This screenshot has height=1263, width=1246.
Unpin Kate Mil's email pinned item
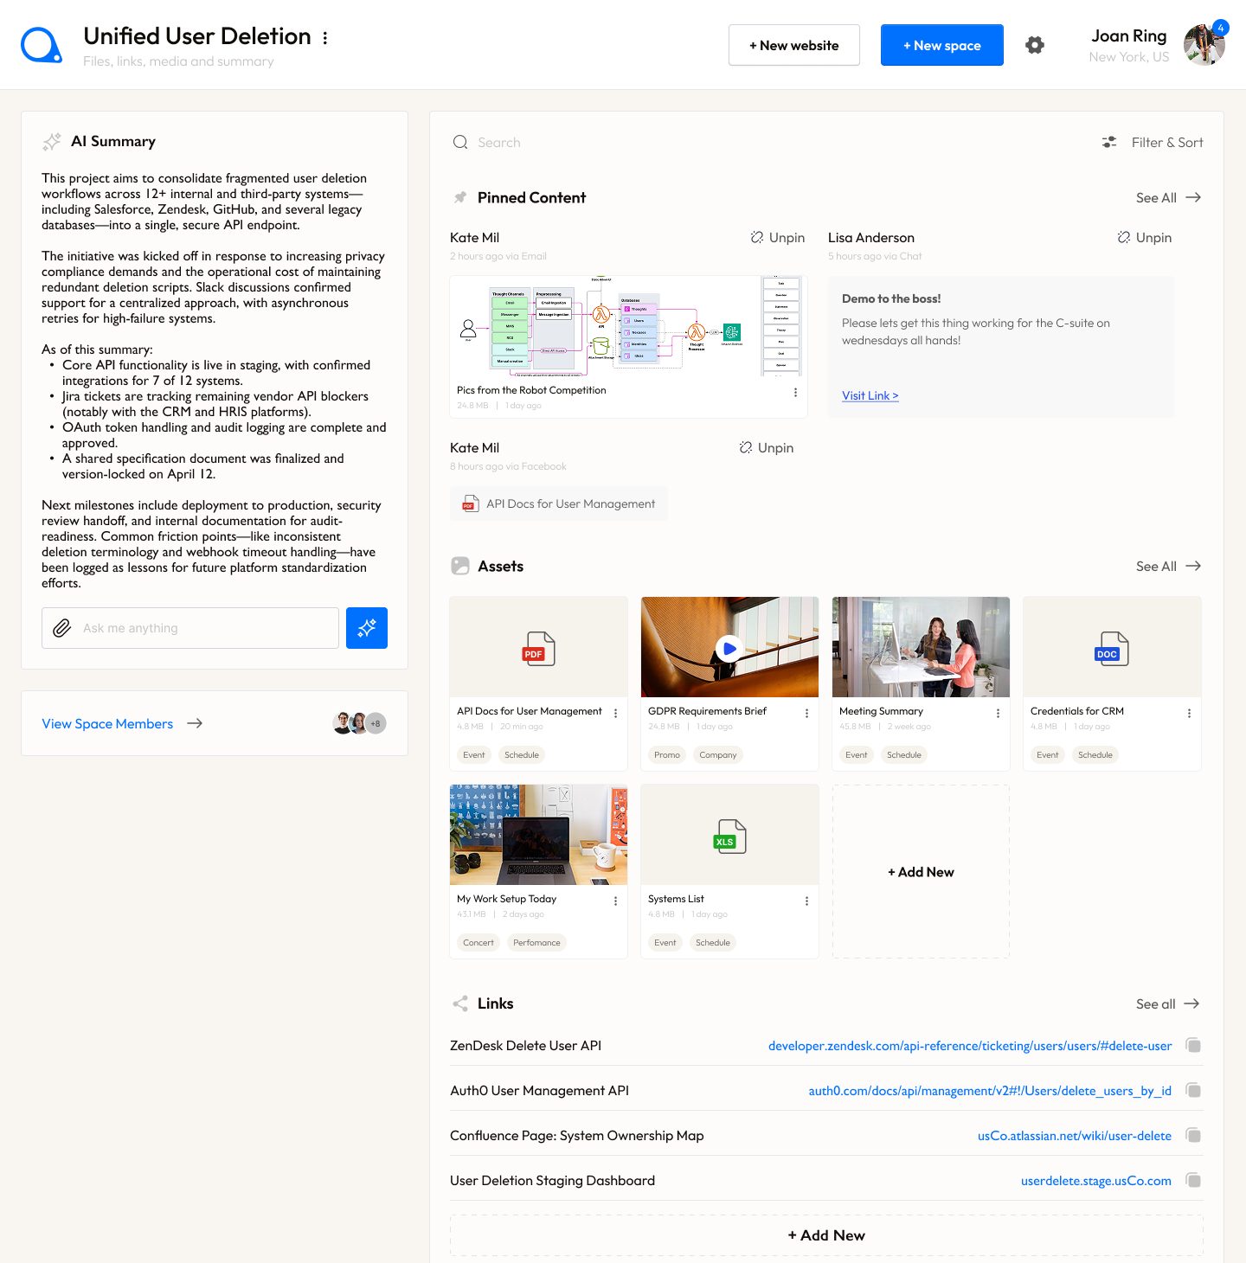777,238
